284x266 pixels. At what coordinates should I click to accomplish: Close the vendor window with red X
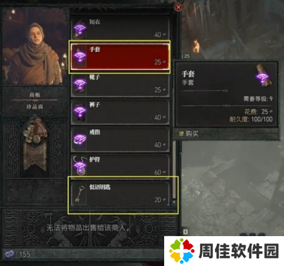pyautogui.click(x=179, y=7)
